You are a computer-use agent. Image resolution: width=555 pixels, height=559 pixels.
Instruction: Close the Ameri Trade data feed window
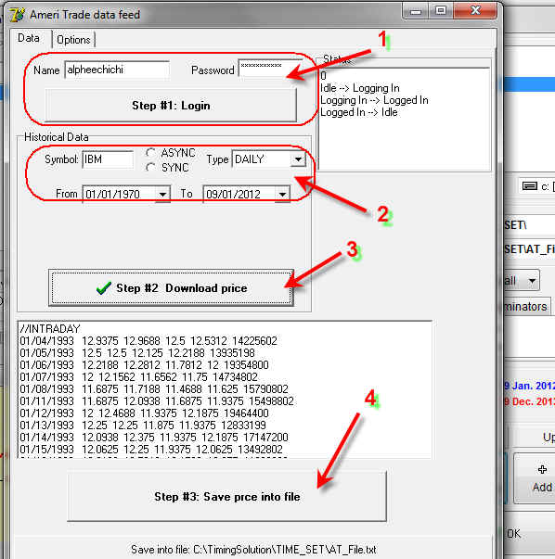pyautogui.click(x=475, y=11)
